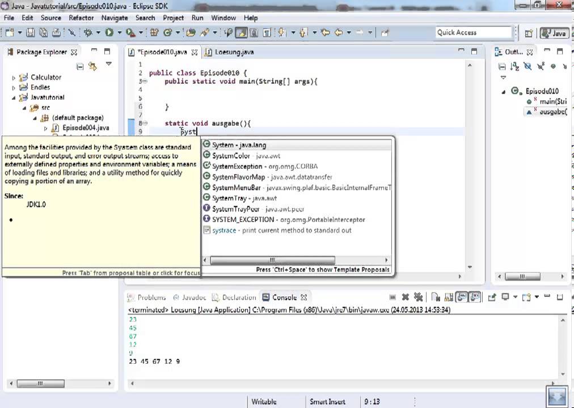Viewport: 574px width, 408px height.
Task: Click Remove All Terminated Launches icon
Action: [418, 297]
